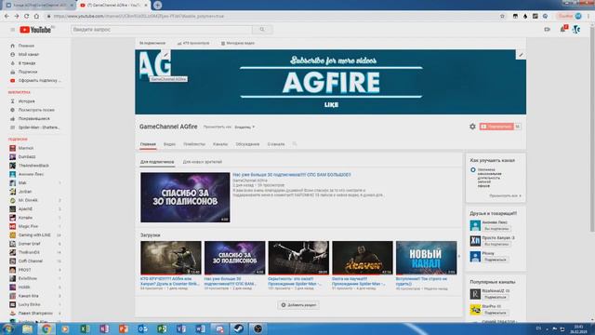Open Chrome from the taskbar
595x335 pixels.
tap(46, 328)
